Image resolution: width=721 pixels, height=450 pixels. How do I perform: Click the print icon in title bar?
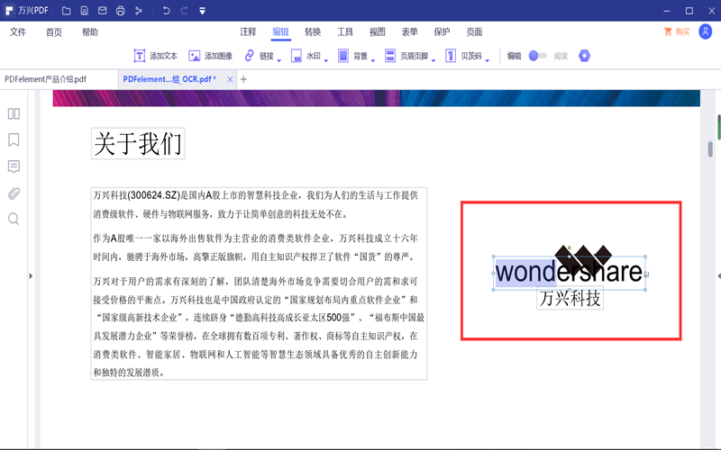(x=119, y=11)
